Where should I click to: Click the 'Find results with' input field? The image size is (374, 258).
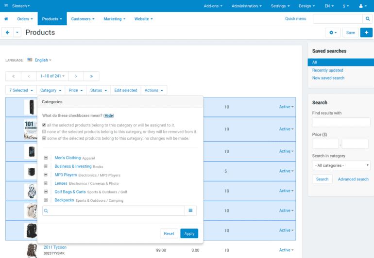pyautogui.click(x=341, y=122)
